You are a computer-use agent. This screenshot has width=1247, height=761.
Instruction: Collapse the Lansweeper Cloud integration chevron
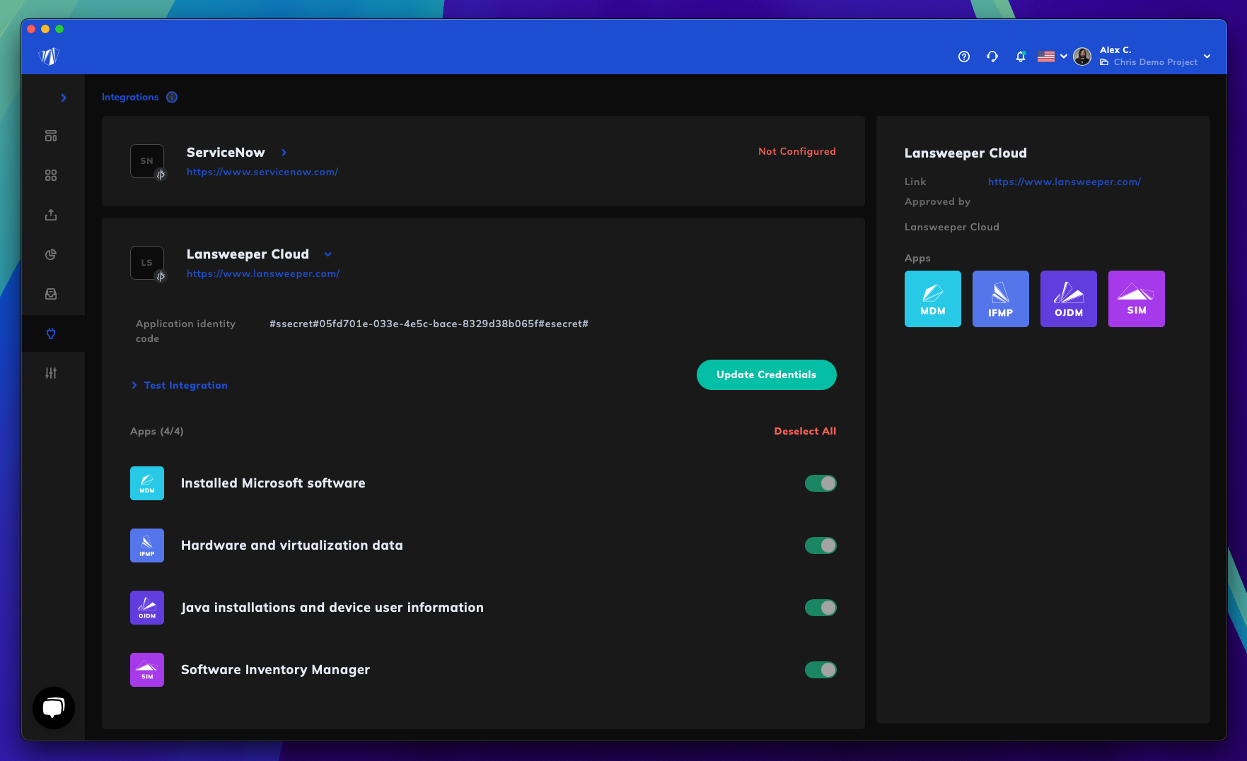pos(328,254)
